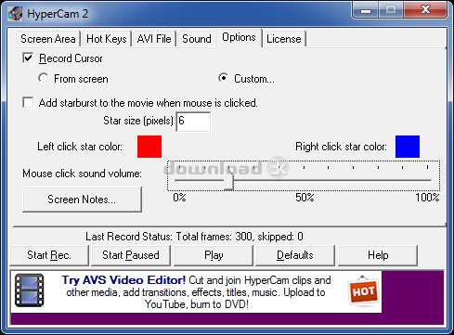This screenshot has width=454, height=335.
Task: Click the film strip icon in AVS ad
Action: coord(30,290)
